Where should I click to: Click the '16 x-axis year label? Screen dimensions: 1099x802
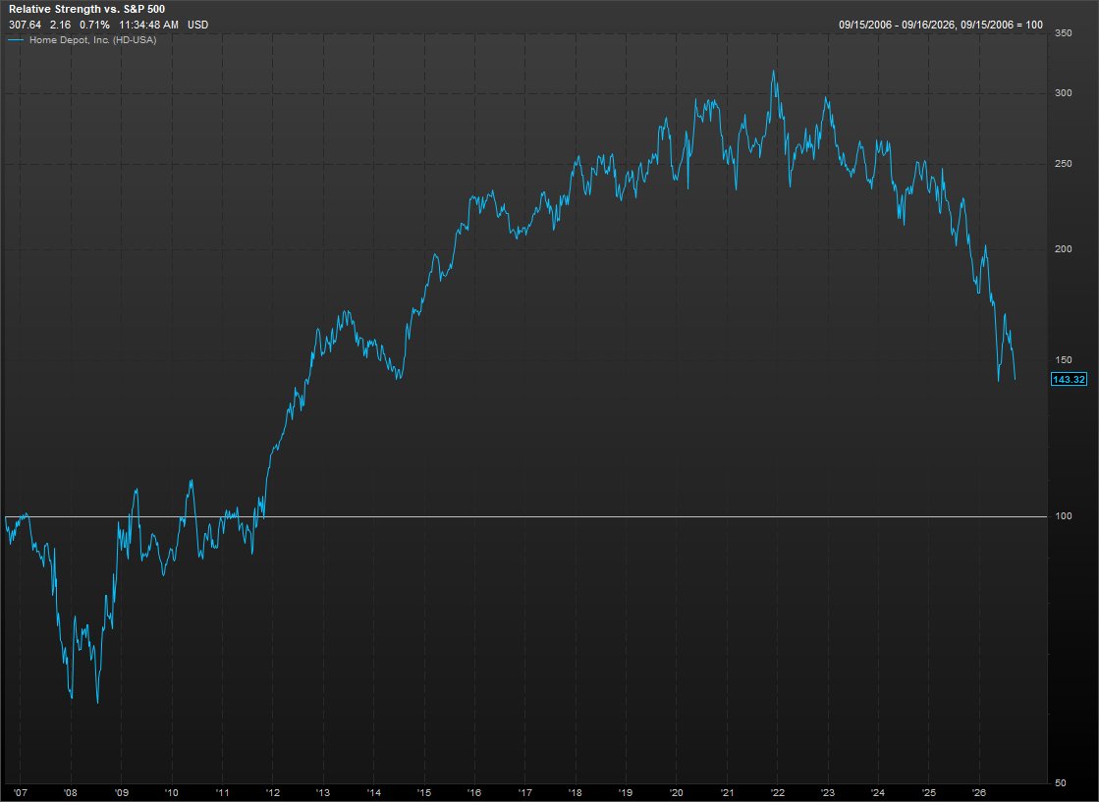point(474,793)
